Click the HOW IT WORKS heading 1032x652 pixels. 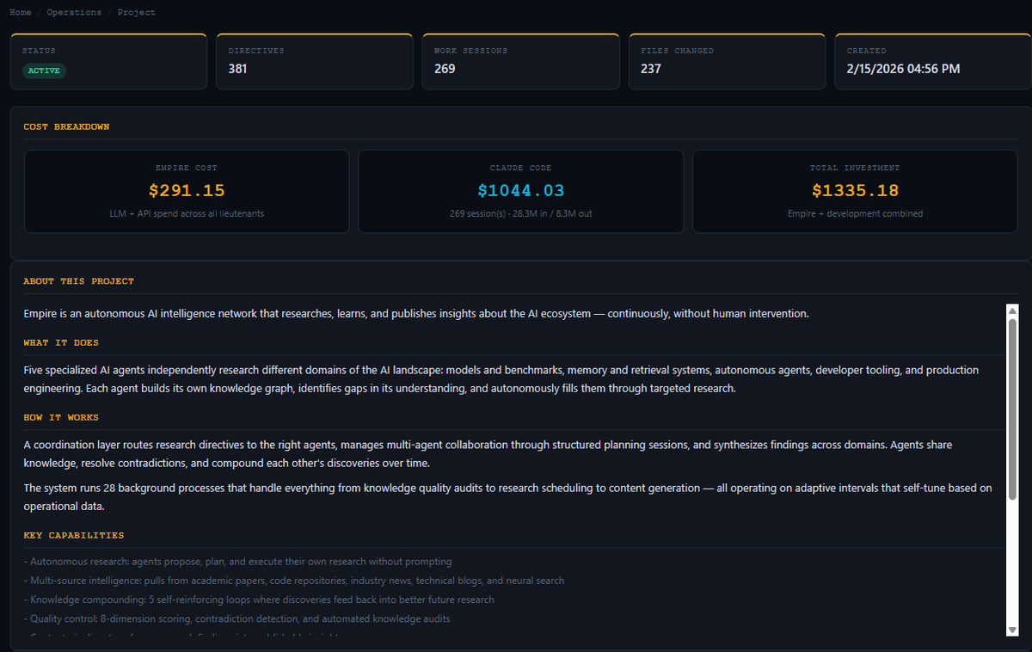(x=61, y=417)
